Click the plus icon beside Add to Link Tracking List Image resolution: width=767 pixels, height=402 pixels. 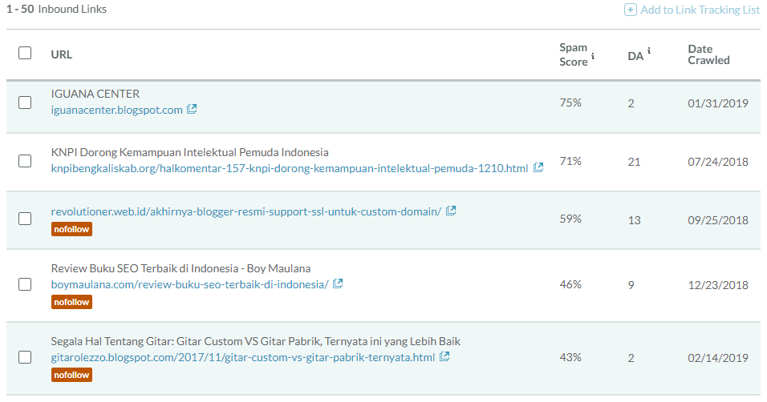[x=630, y=10]
